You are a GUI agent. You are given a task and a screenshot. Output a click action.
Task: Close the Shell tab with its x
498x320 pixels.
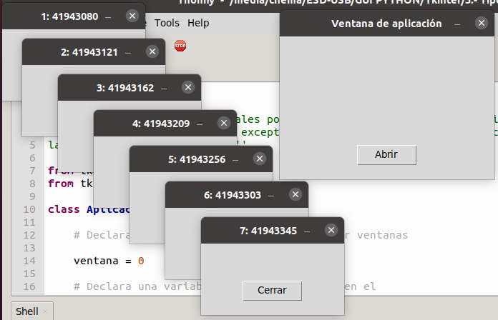[45, 311]
